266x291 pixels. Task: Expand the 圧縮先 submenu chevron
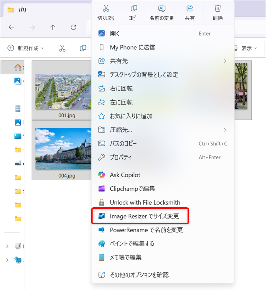[x=225, y=130]
